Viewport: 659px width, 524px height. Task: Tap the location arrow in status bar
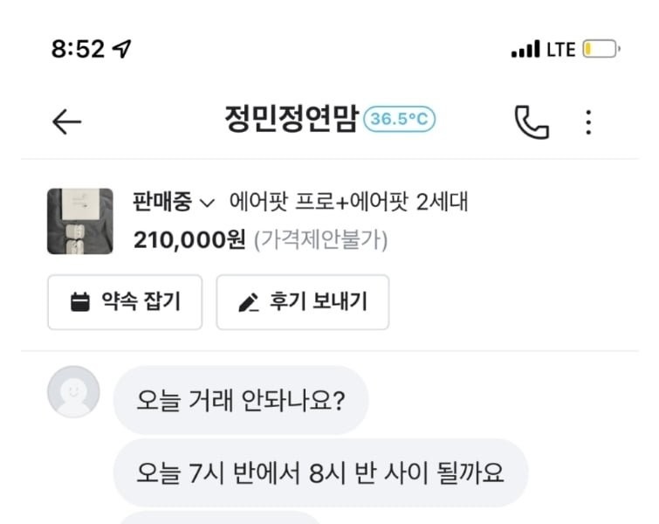point(123,50)
